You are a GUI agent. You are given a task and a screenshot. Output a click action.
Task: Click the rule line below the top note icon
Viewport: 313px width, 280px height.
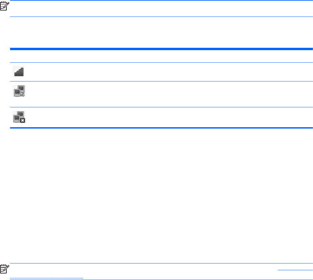[x=162, y=16]
